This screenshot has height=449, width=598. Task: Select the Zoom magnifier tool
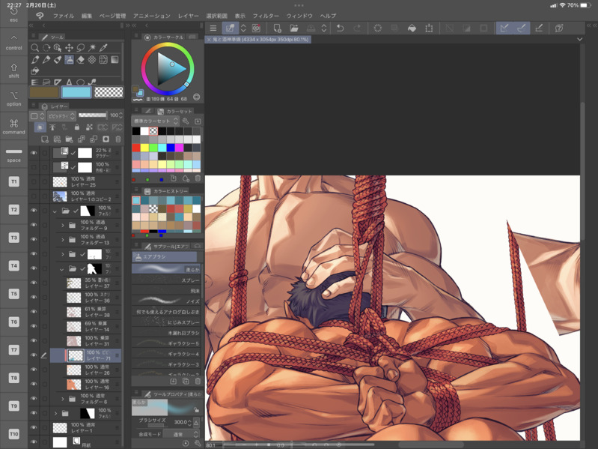click(x=34, y=48)
